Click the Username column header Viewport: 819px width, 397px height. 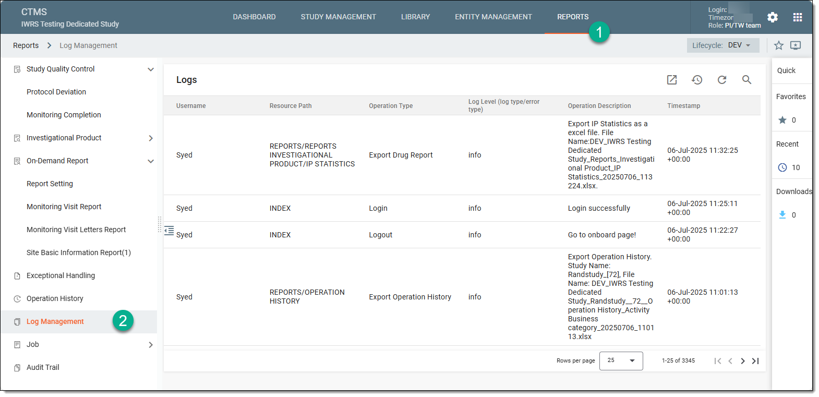coord(191,106)
